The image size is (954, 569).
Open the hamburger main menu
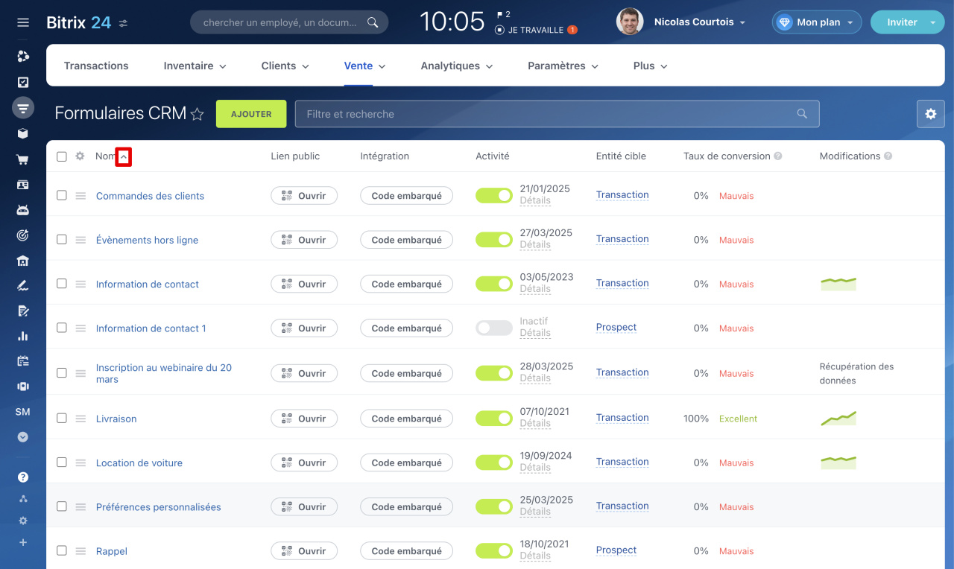point(23,22)
